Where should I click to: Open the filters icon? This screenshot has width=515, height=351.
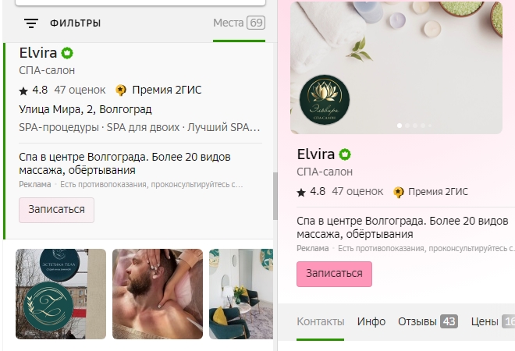tap(31, 23)
